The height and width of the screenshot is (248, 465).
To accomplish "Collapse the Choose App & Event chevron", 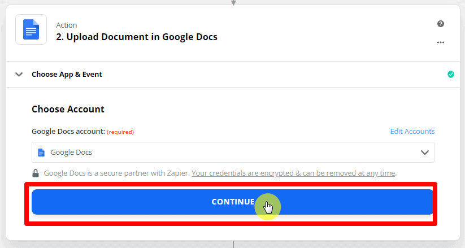I will coord(19,74).
